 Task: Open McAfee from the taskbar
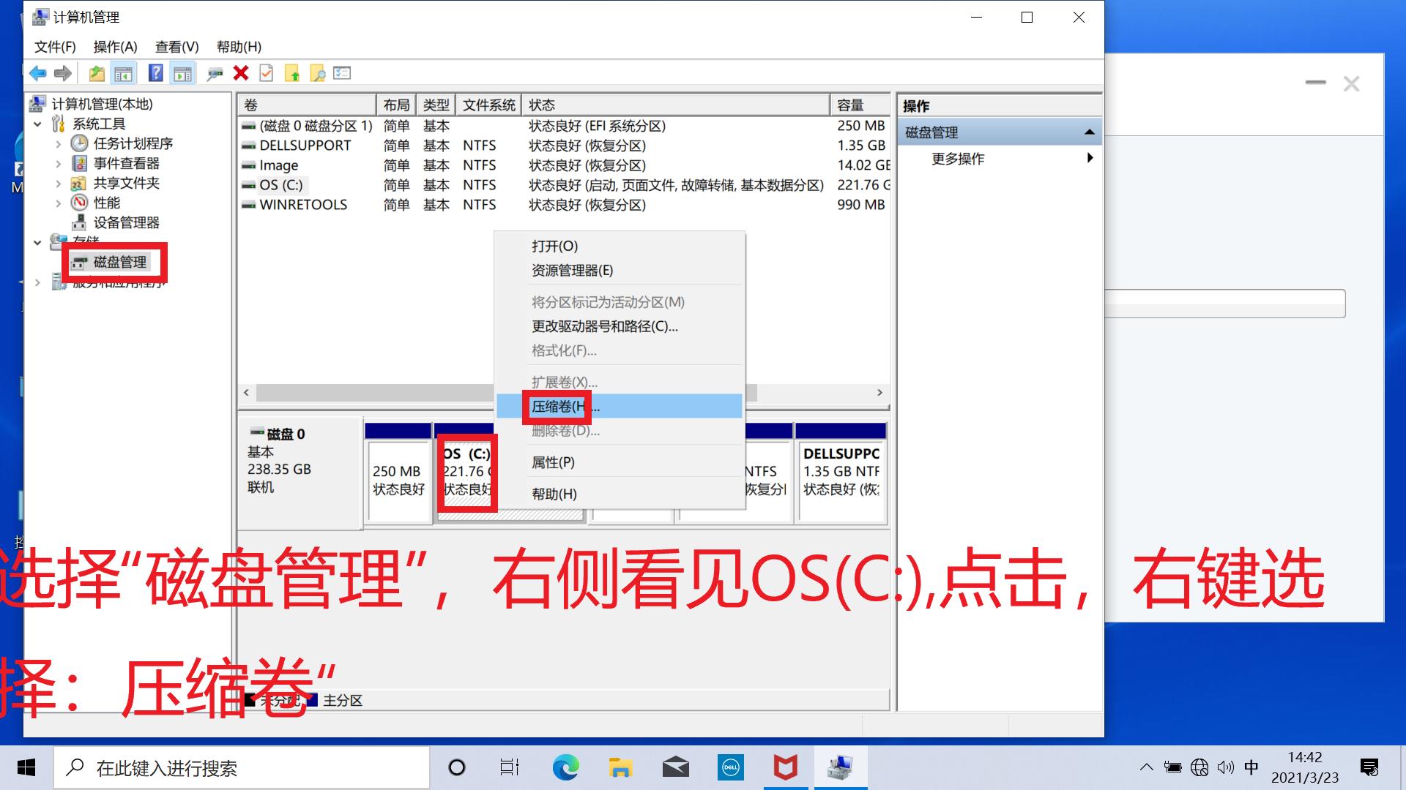pyautogui.click(x=785, y=767)
